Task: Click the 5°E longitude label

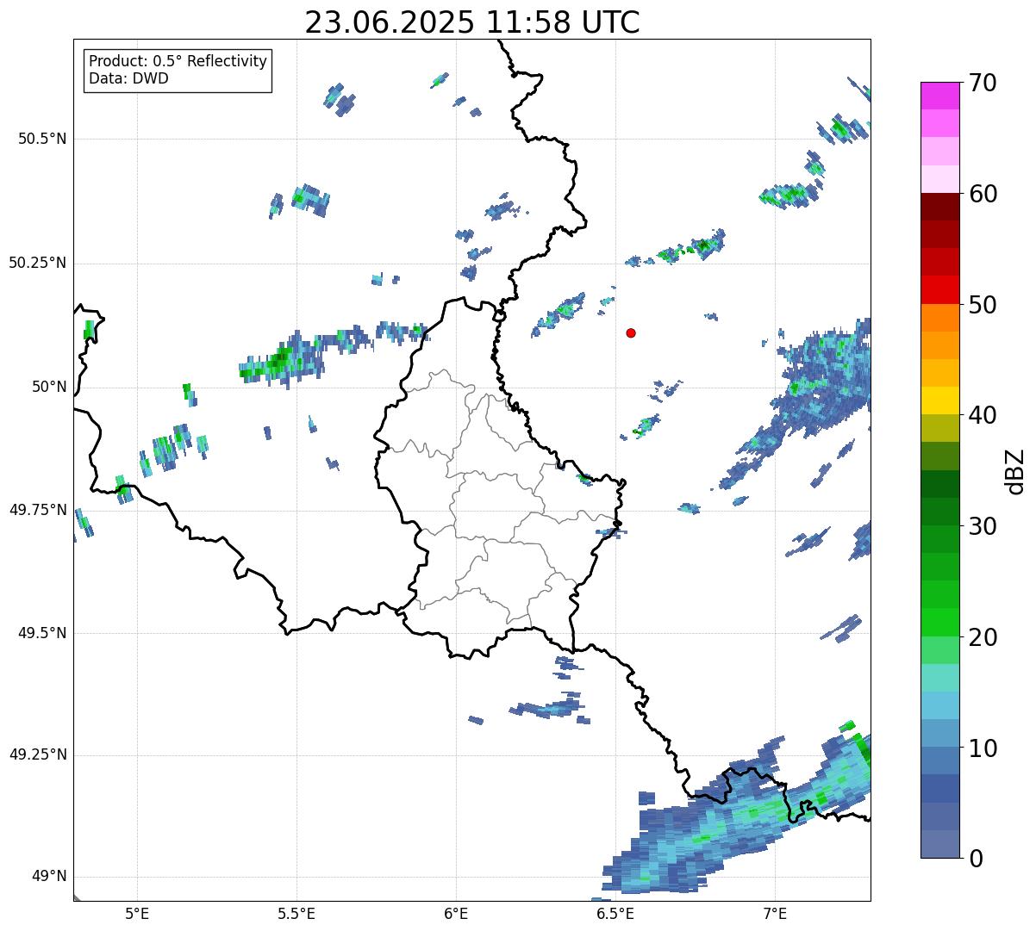Action: (x=137, y=913)
